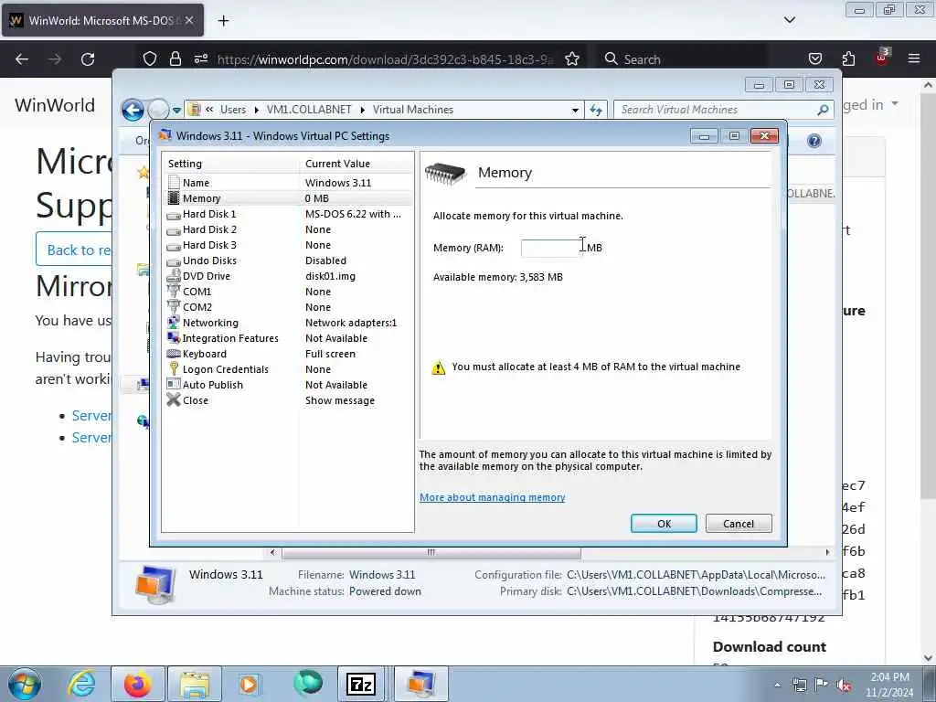The width and height of the screenshot is (936, 702).
Task: Select the COM1 port setting
Action: click(x=288, y=292)
